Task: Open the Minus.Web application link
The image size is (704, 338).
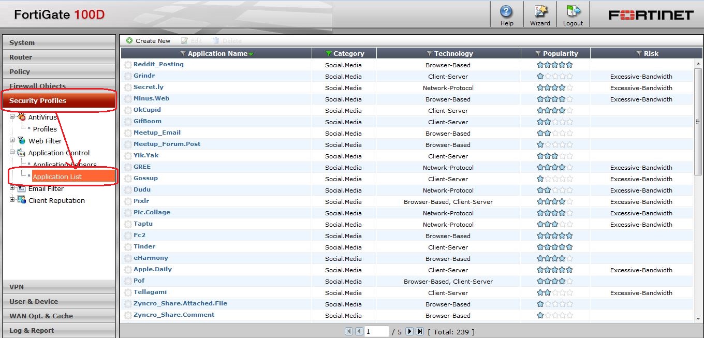Action: 151,98
